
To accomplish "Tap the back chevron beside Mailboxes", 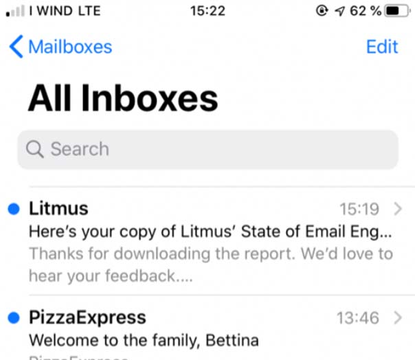I will coord(16,47).
